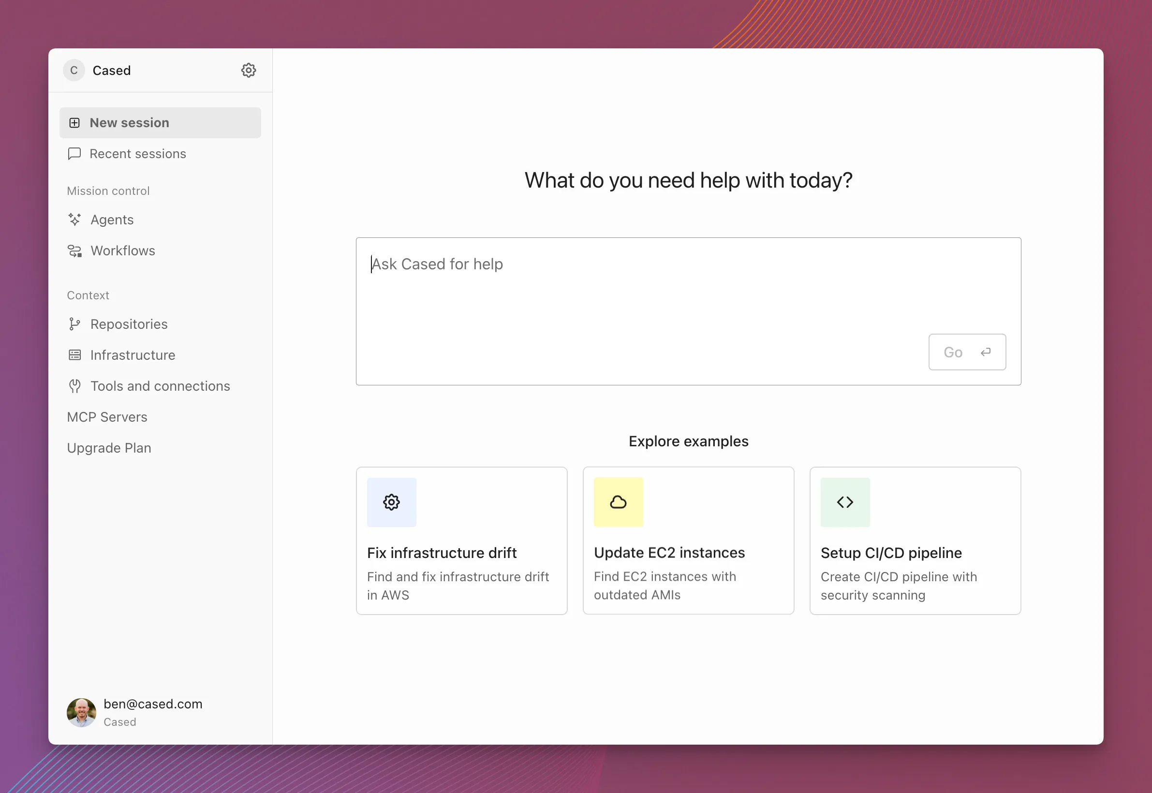
Task: Click the Workflows icon in sidebar
Action: point(74,250)
